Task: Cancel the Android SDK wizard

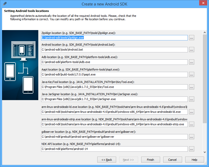Action: pyautogui.click(x=172, y=160)
